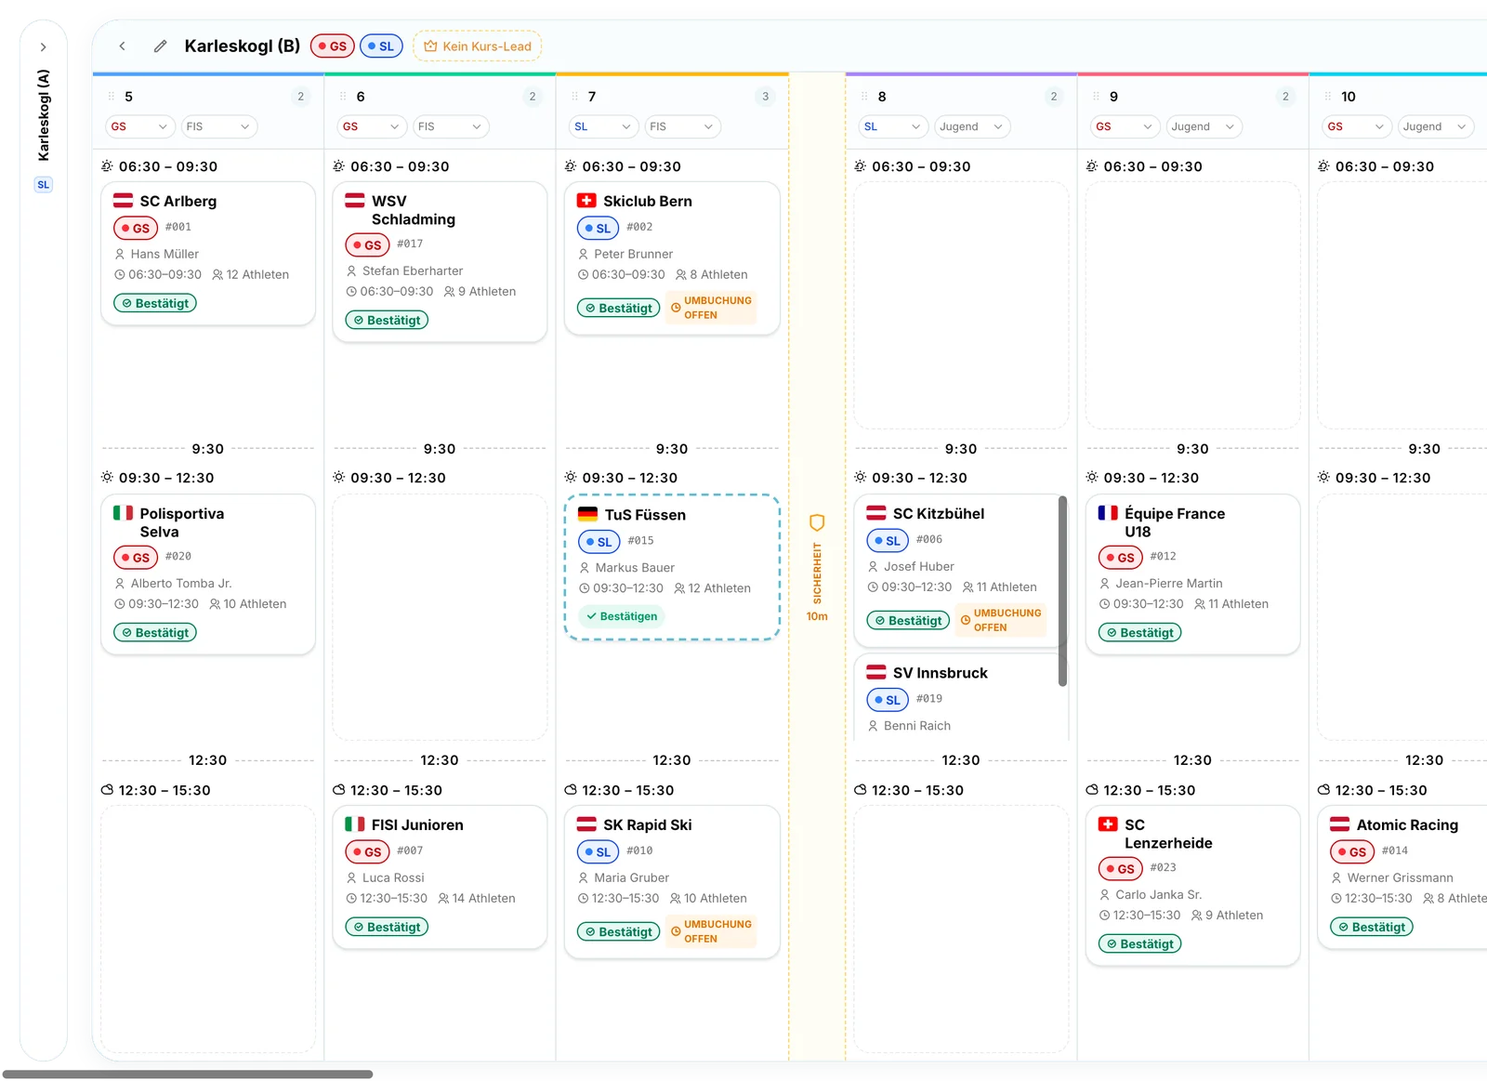The height and width of the screenshot is (1081, 1487).
Task: Select the empty 06:30 slot in lane 8
Action: coord(961,305)
